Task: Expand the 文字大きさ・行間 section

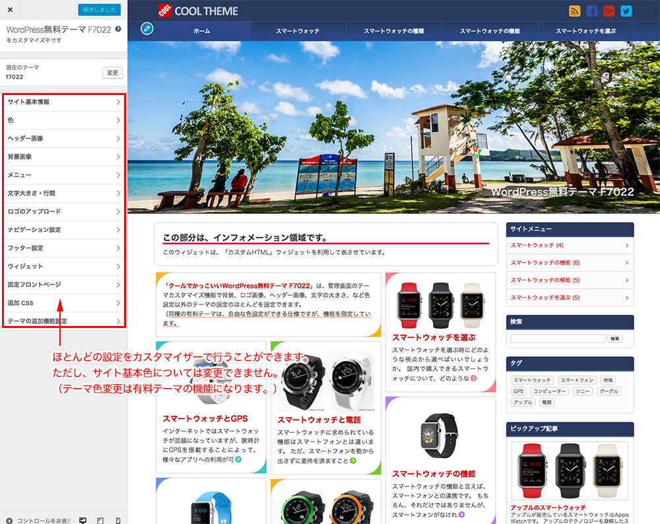Action: click(x=64, y=193)
